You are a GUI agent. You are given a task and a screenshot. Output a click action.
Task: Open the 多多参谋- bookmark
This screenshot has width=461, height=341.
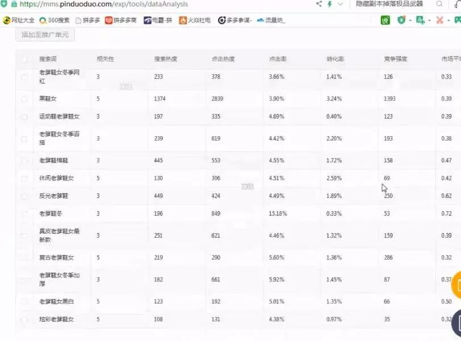[x=234, y=20]
